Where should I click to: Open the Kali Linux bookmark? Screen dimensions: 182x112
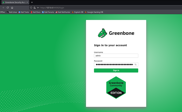12,12
